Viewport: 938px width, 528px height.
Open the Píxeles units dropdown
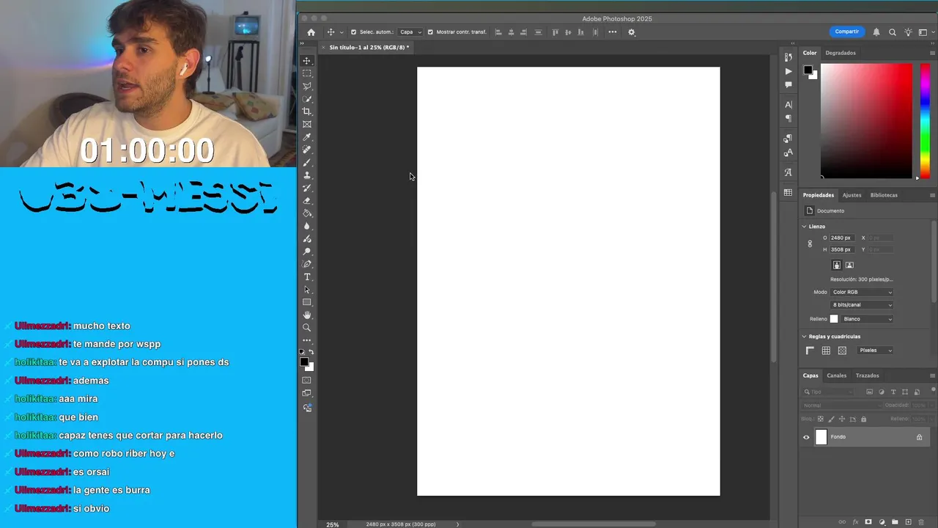click(x=875, y=351)
